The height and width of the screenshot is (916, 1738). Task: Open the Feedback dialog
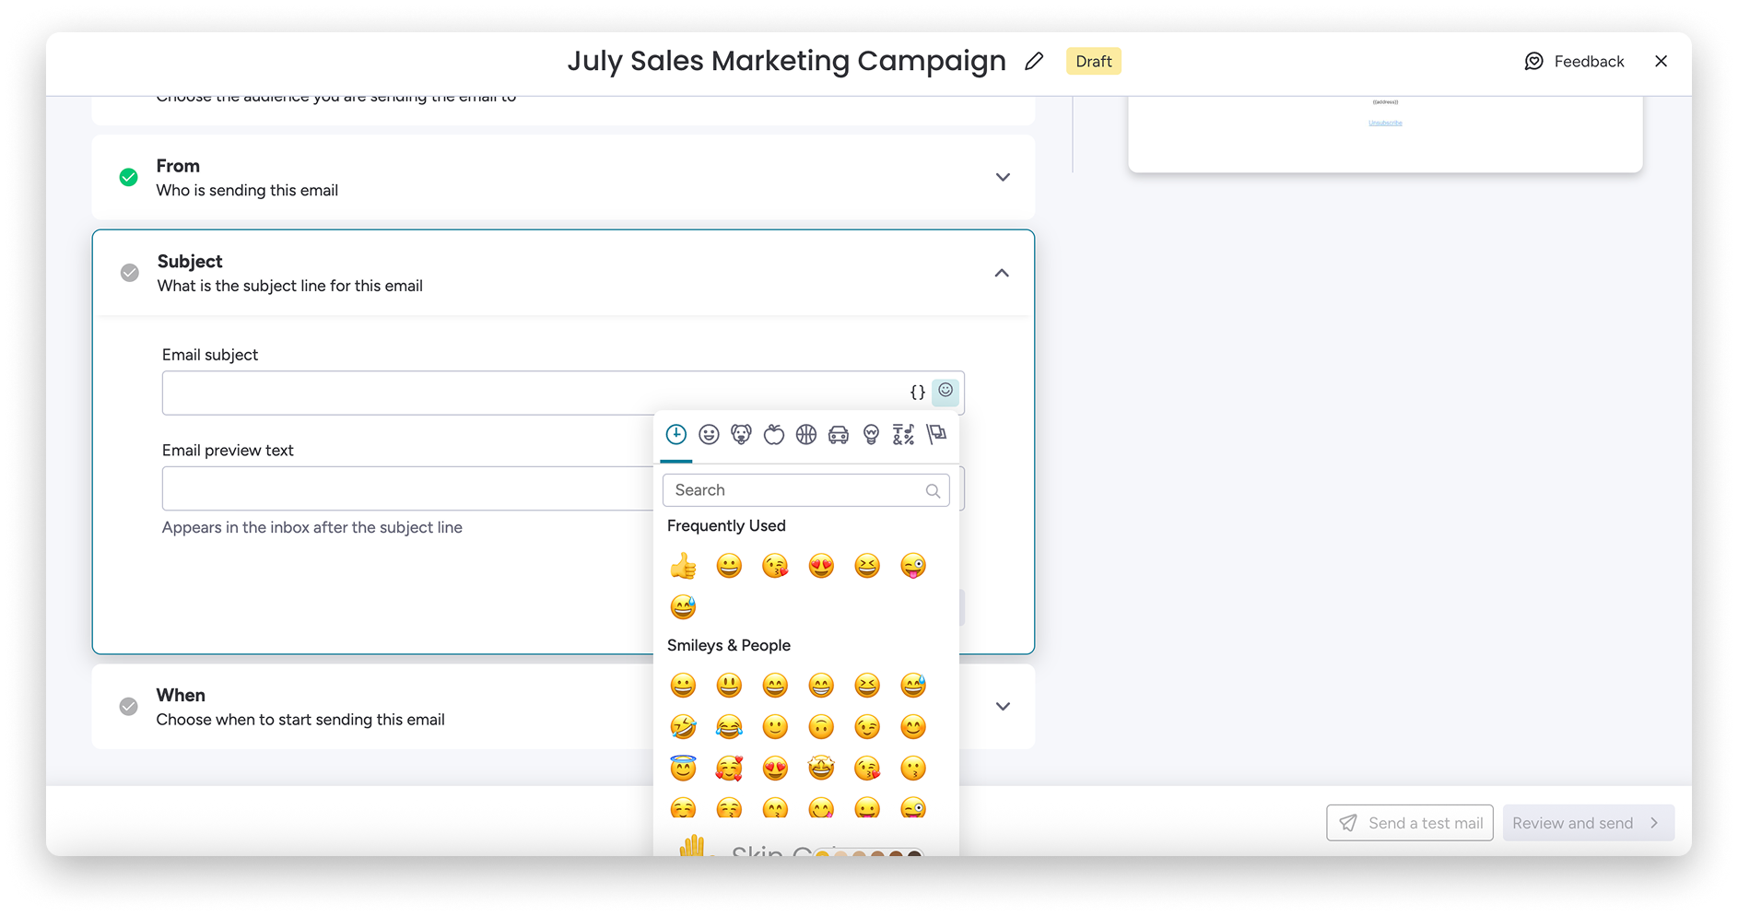[x=1574, y=61]
